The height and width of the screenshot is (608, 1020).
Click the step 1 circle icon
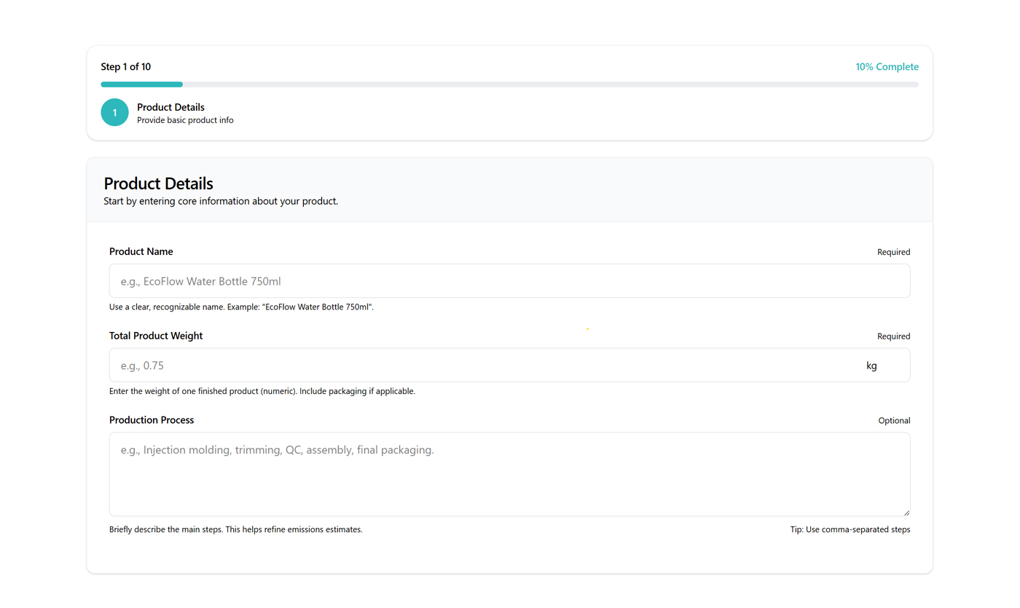point(114,113)
